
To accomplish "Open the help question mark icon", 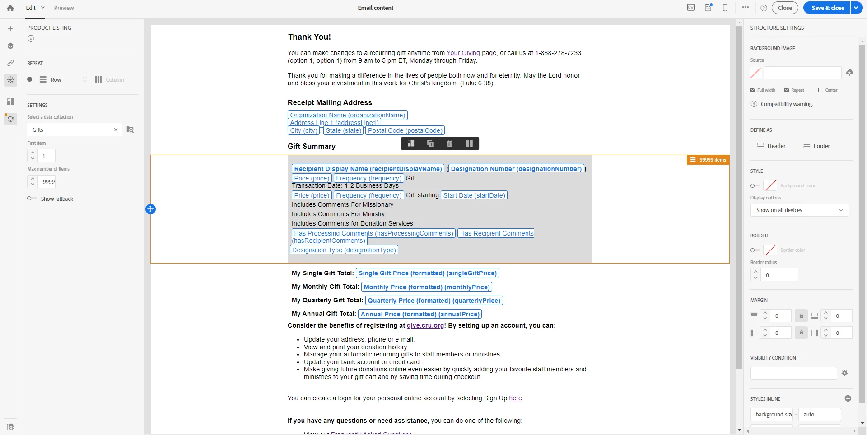I will tap(764, 8).
